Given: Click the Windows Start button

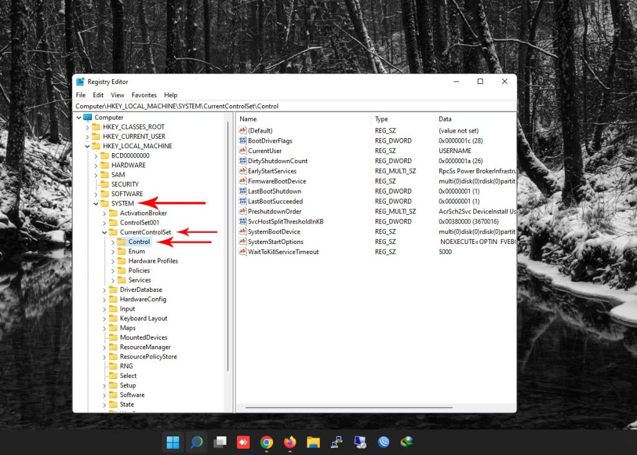Looking at the screenshot, I should (173, 443).
